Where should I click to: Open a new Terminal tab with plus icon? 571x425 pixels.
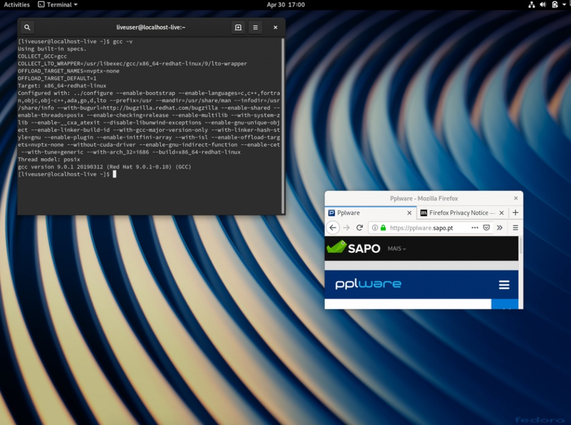238,27
